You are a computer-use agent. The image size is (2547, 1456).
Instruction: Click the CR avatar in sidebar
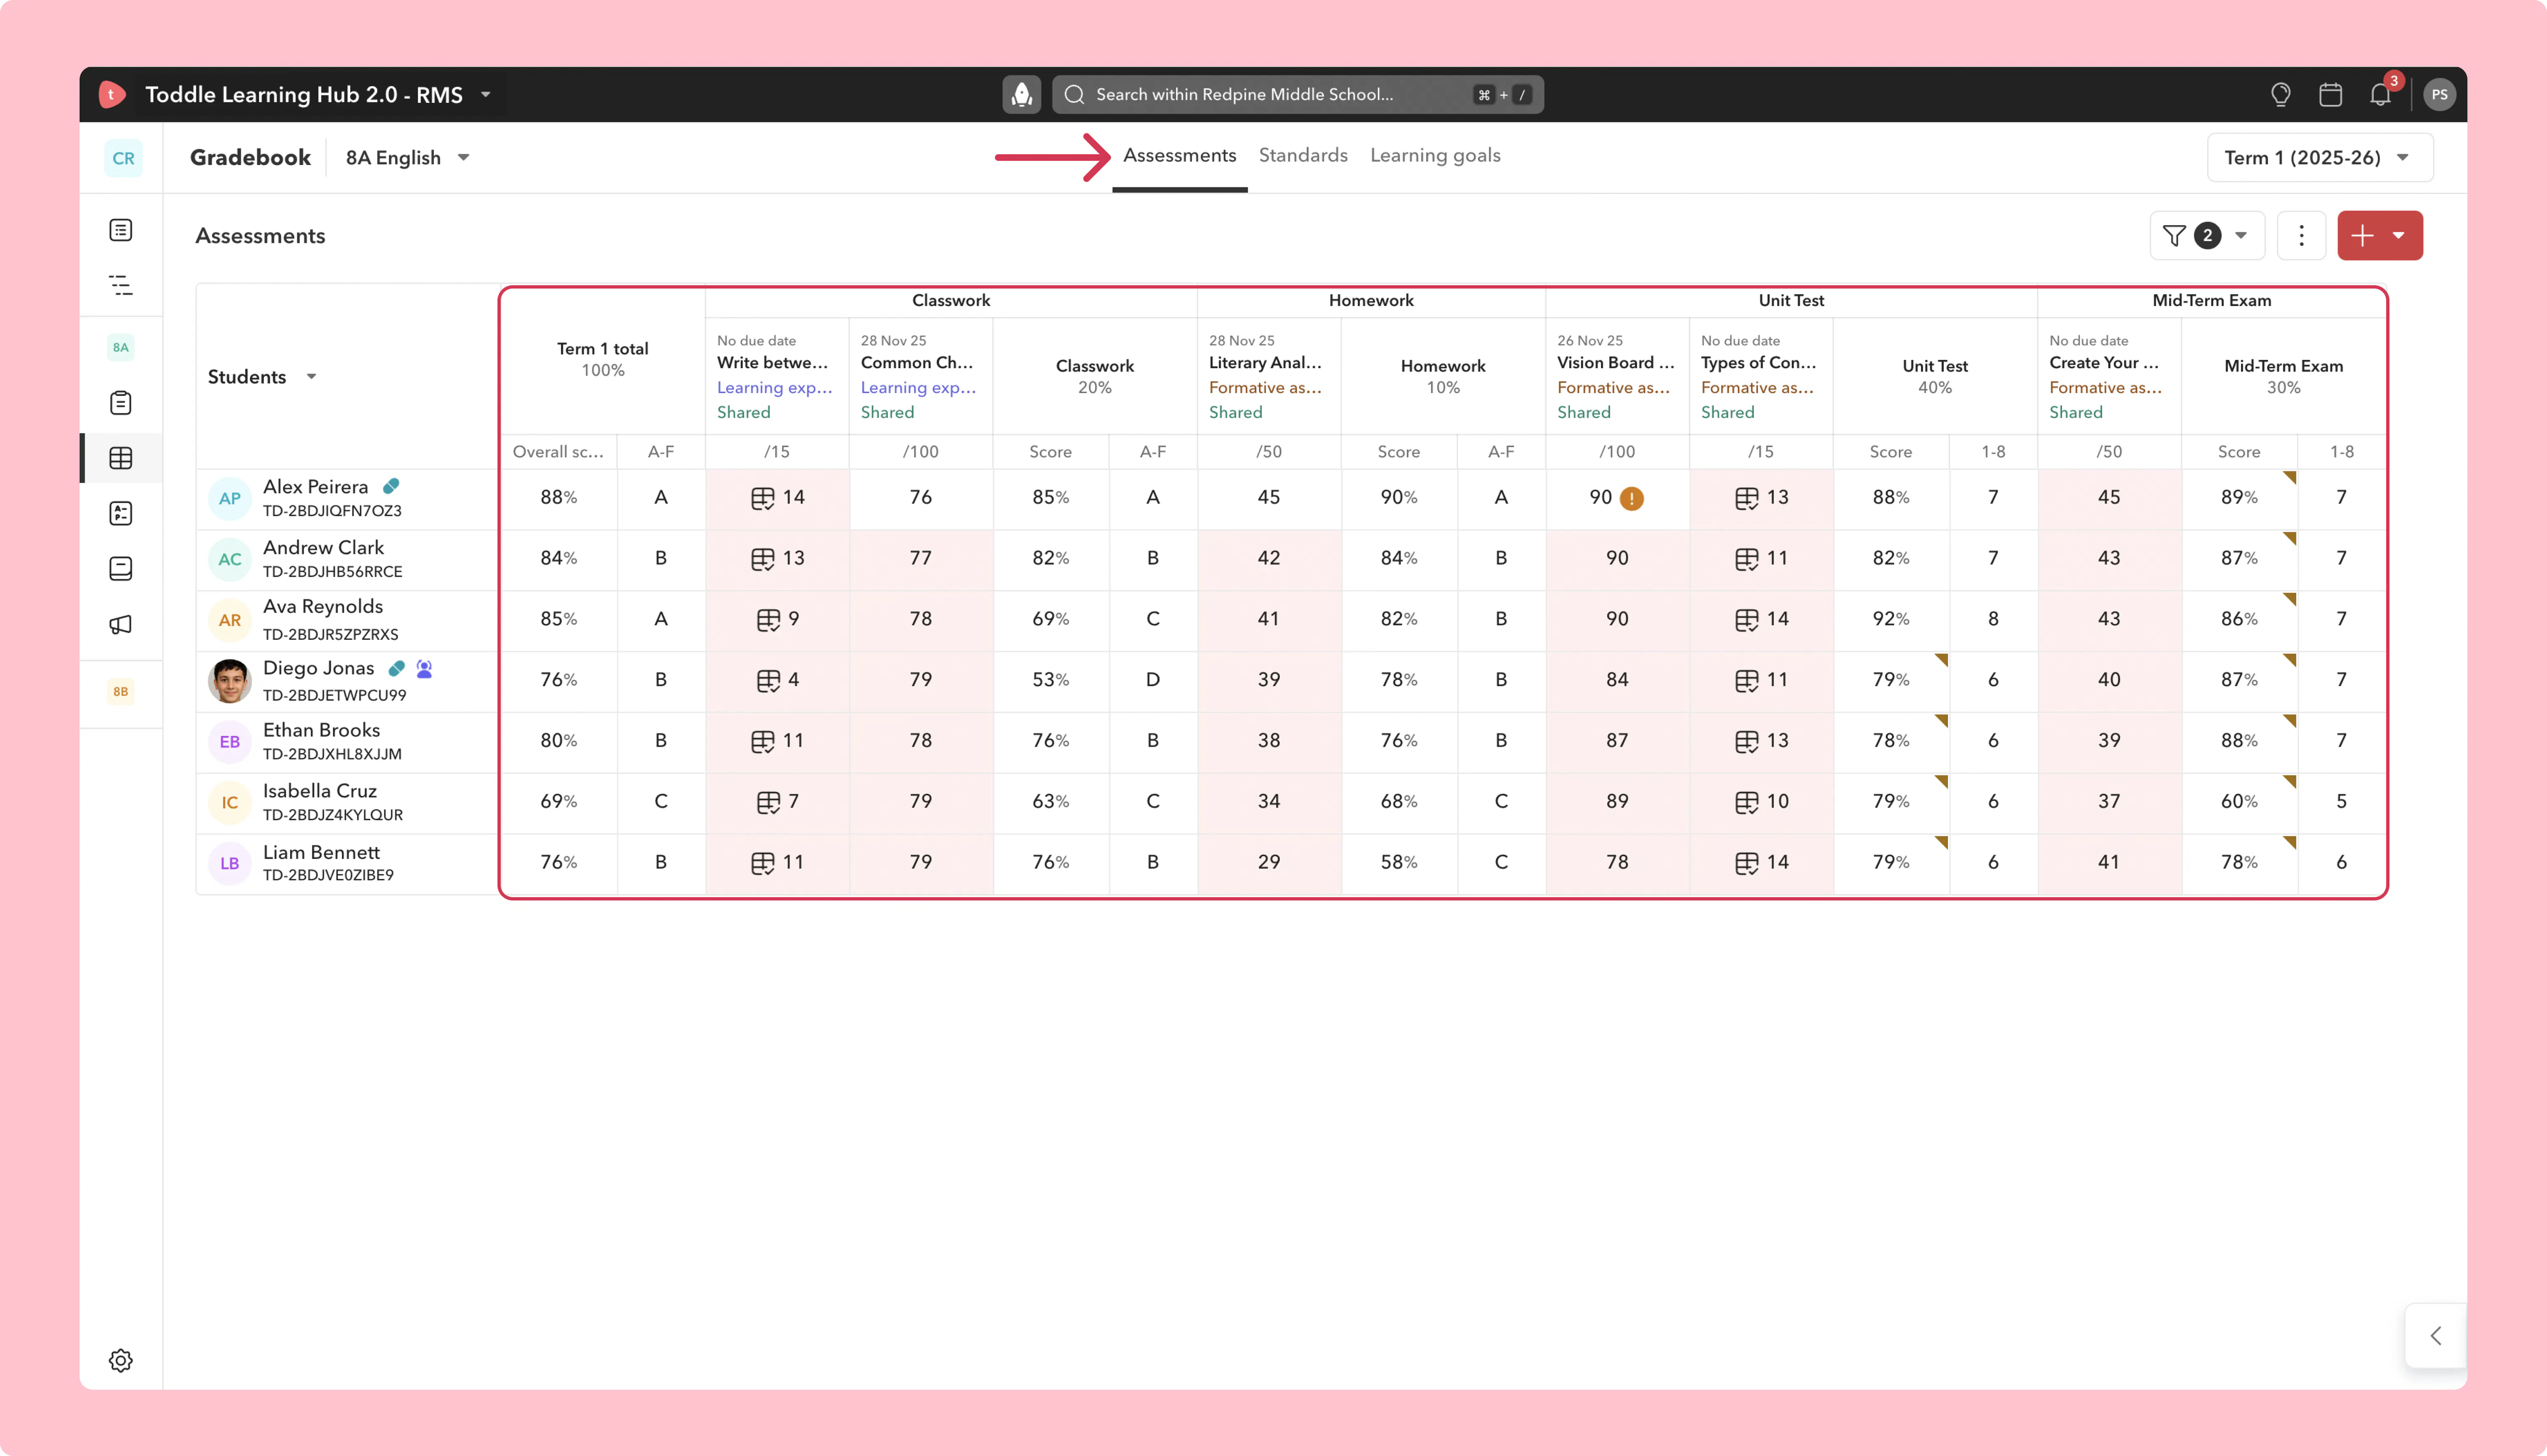click(123, 158)
